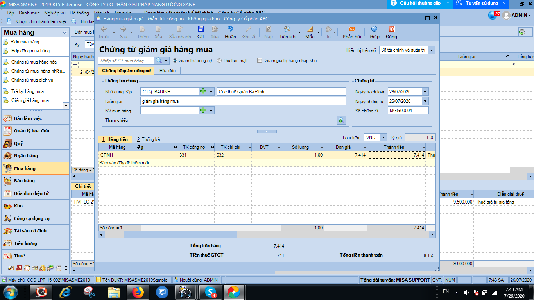The image size is (534, 300).
Task: Open the Tiện ích utilities tool
Action: point(287,29)
